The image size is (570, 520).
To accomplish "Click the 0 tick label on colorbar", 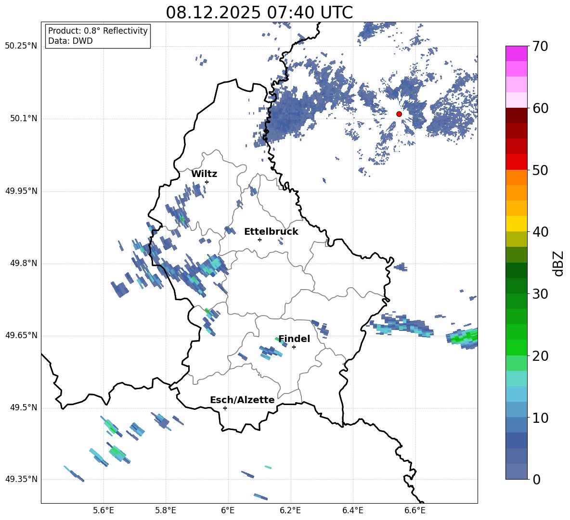I will pos(536,479).
